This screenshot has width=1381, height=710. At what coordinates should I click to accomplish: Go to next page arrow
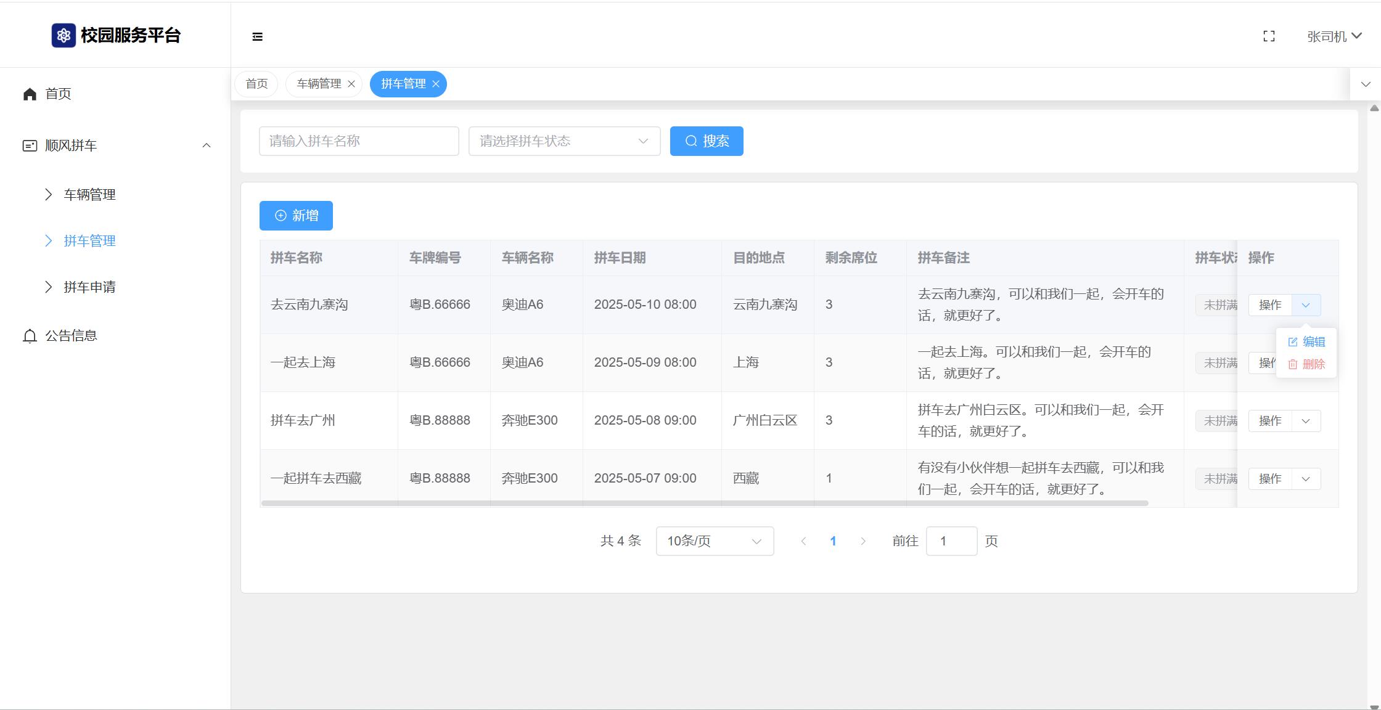[x=863, y=541]
